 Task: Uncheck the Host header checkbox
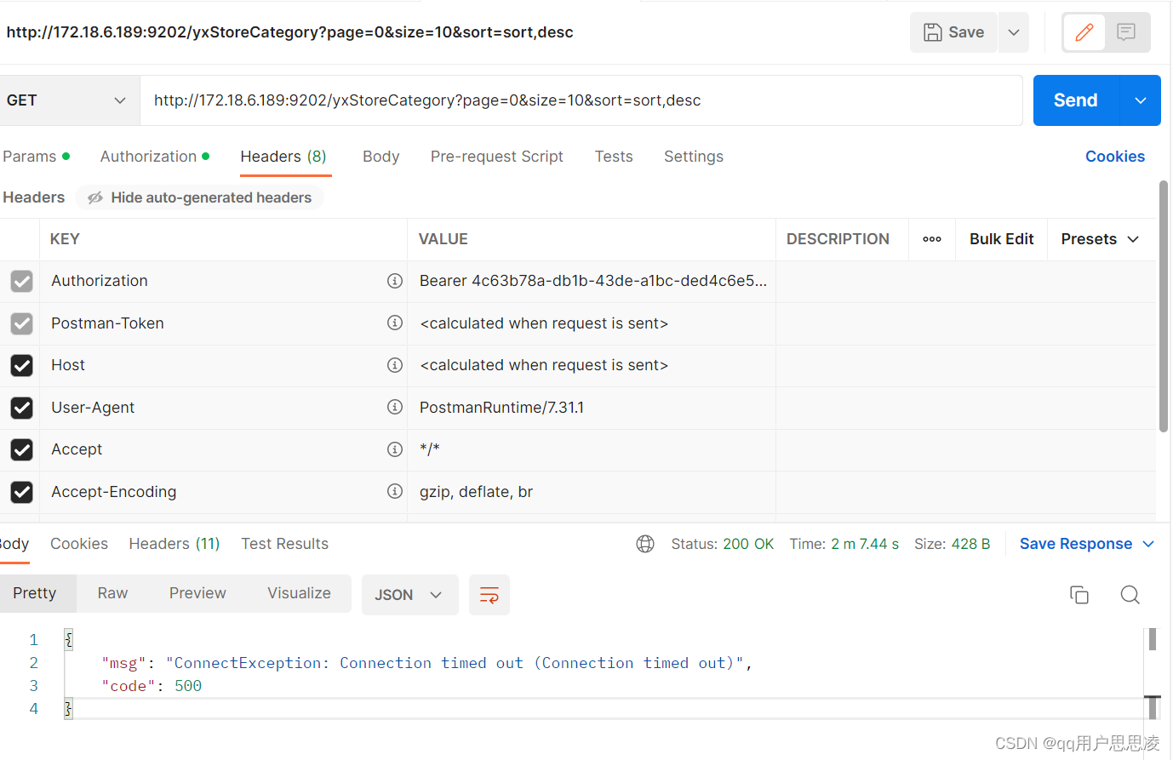[x=21, y=365]
